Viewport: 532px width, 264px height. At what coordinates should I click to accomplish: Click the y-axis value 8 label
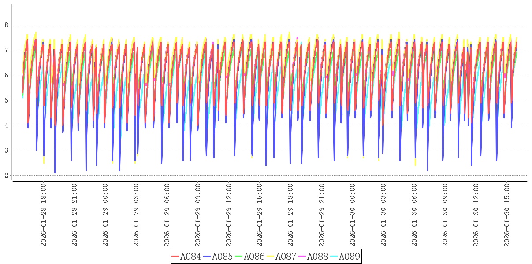(6, 25)
